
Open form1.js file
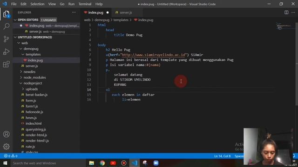click(x=47, y=106)
